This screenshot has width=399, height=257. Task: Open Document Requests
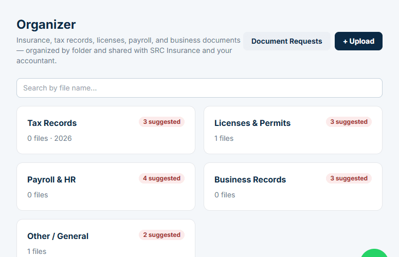click(287, 41)
